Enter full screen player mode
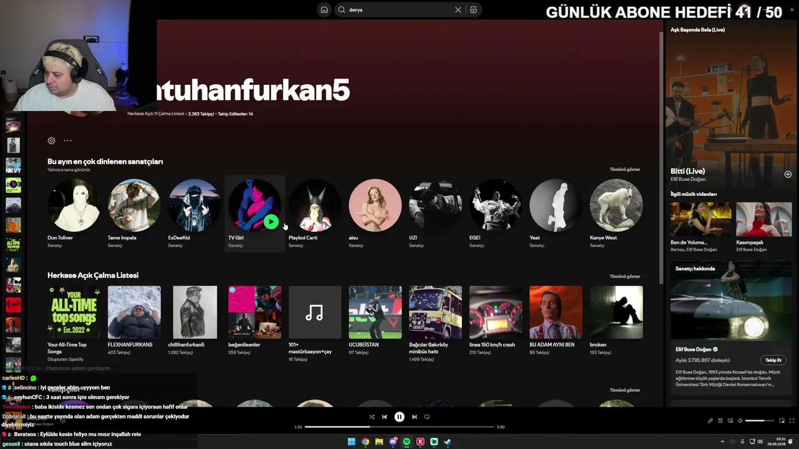The height and width of the screenshot is (449, 799). pyautogui.click(x=793, y=421)
